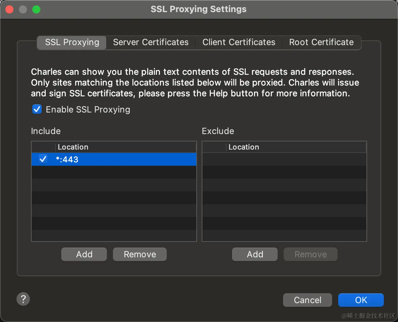
Task: Remove the selected Include location
Action: (x=140, y=254)
